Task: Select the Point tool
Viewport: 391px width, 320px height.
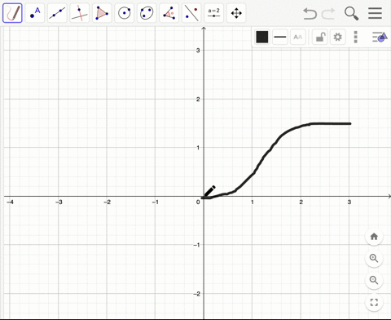Action: [x=35, y=13]
